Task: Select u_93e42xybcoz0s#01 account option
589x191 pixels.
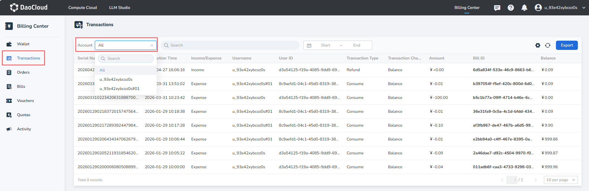Action: click(x=126, y=89)
